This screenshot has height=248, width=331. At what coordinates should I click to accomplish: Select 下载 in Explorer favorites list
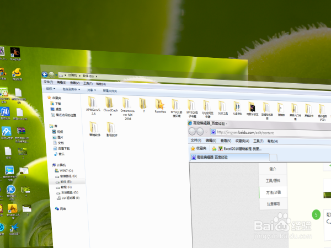click(56, 104)
